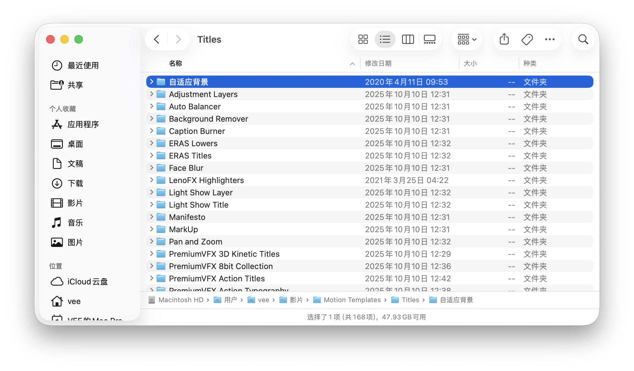This screenshot has height=371, width=634.
Task: Open the group-by dropdown in toolbar
Action: coord(467,39)
